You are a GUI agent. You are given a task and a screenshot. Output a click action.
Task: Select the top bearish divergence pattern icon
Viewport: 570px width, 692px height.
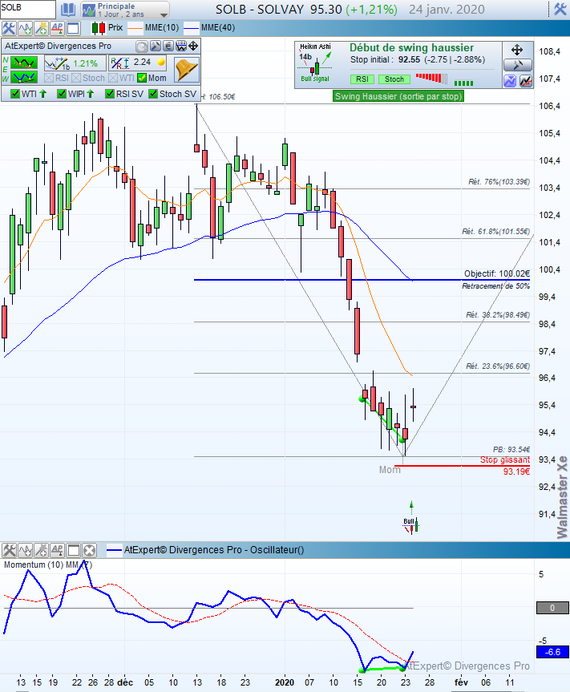point(24,63)
